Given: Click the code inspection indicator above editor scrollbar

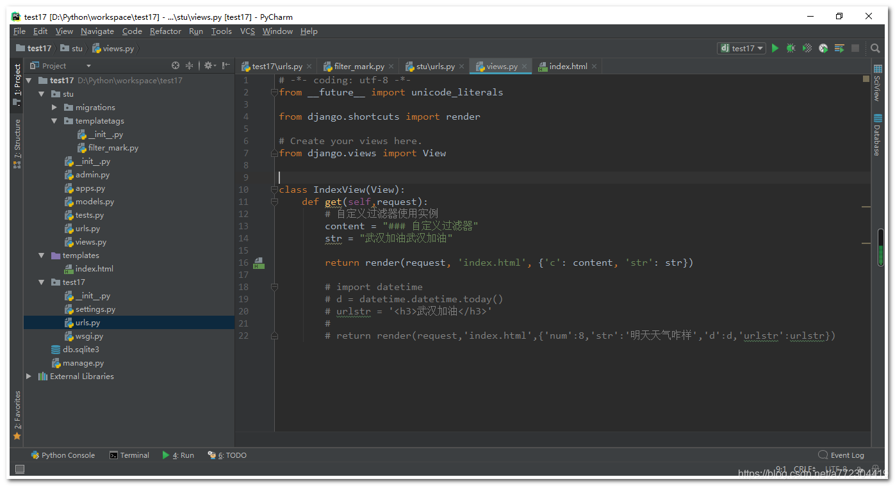Looking at the screenshot, I should pos(866,79).
